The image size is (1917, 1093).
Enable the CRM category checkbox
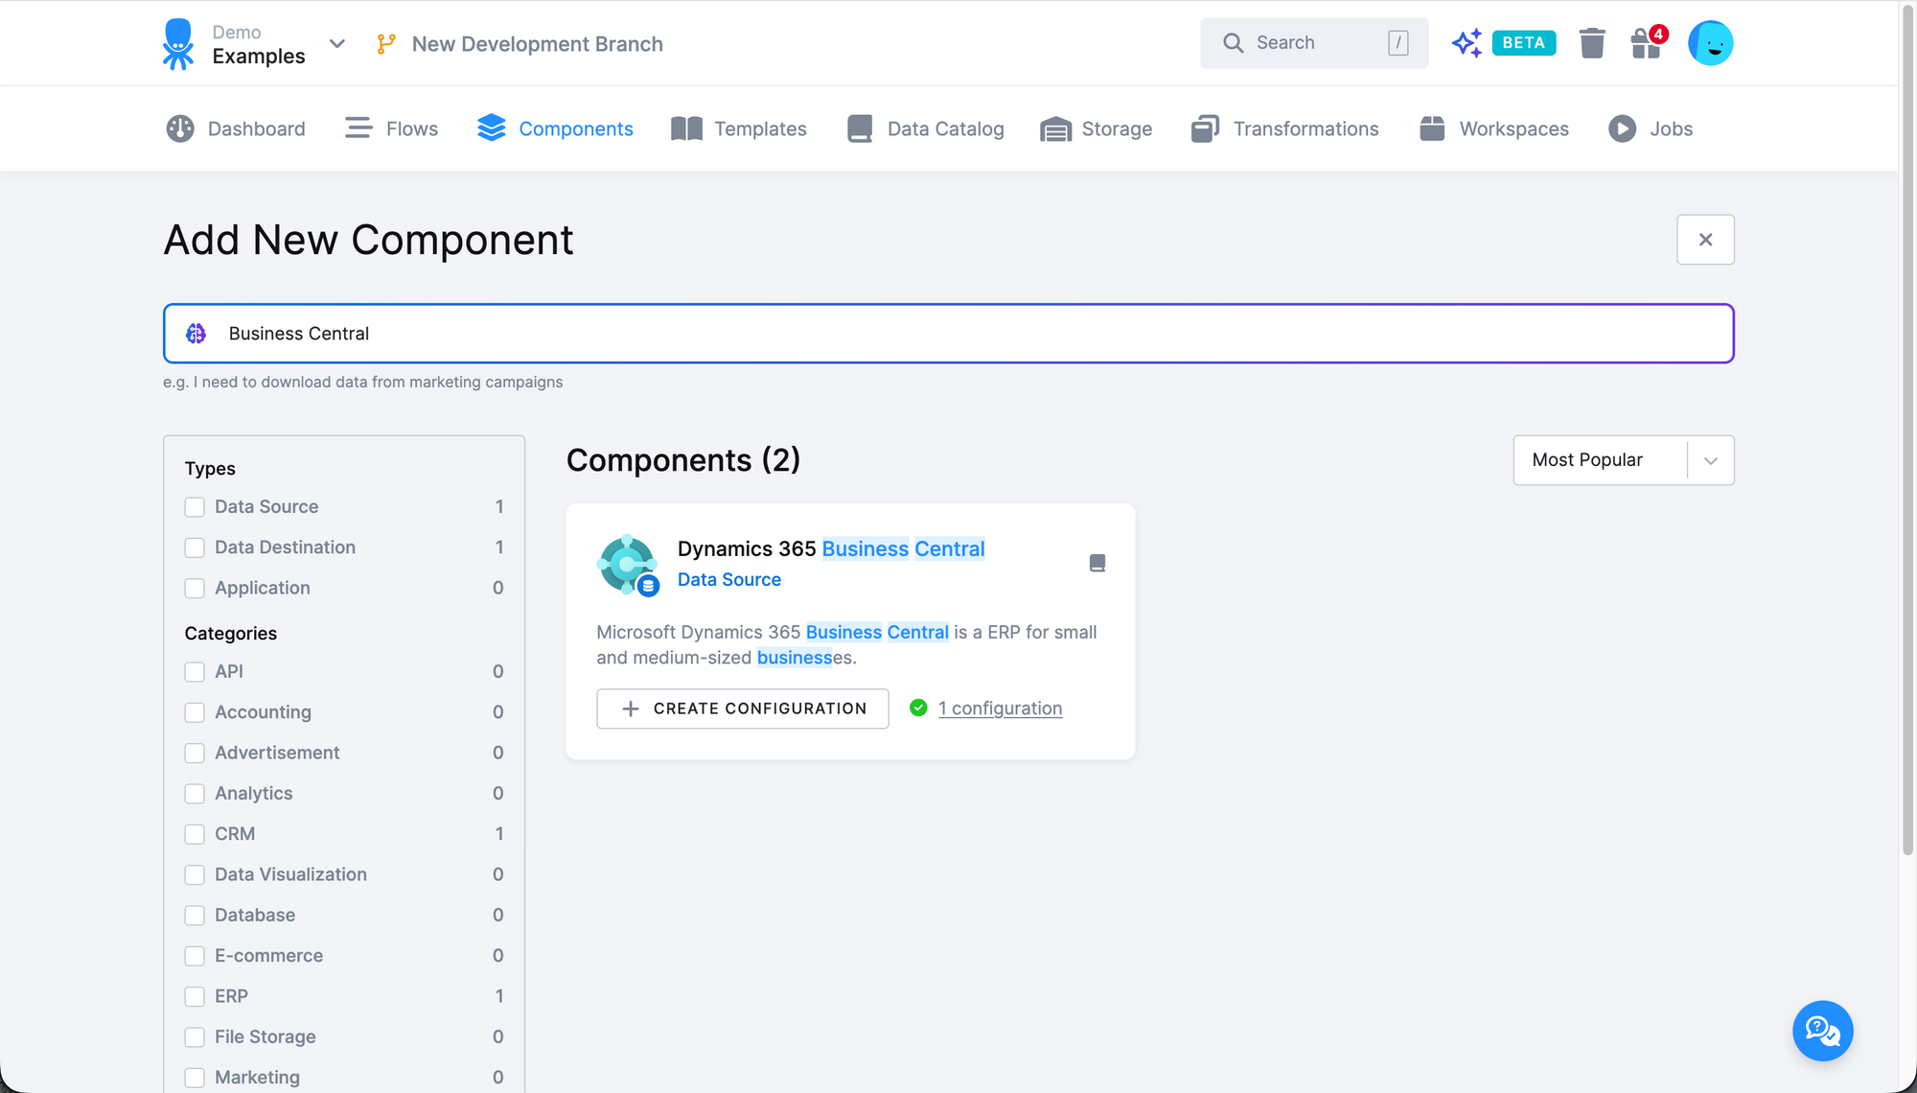tap(195, 834)
